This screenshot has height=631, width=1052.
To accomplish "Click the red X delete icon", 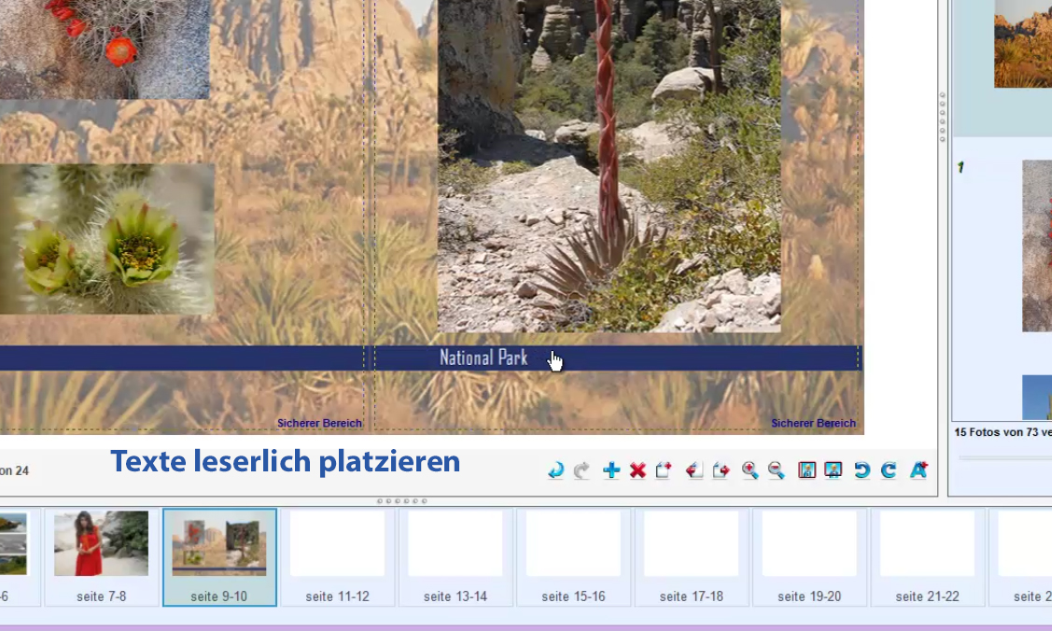I will click(x=638, y=470).
